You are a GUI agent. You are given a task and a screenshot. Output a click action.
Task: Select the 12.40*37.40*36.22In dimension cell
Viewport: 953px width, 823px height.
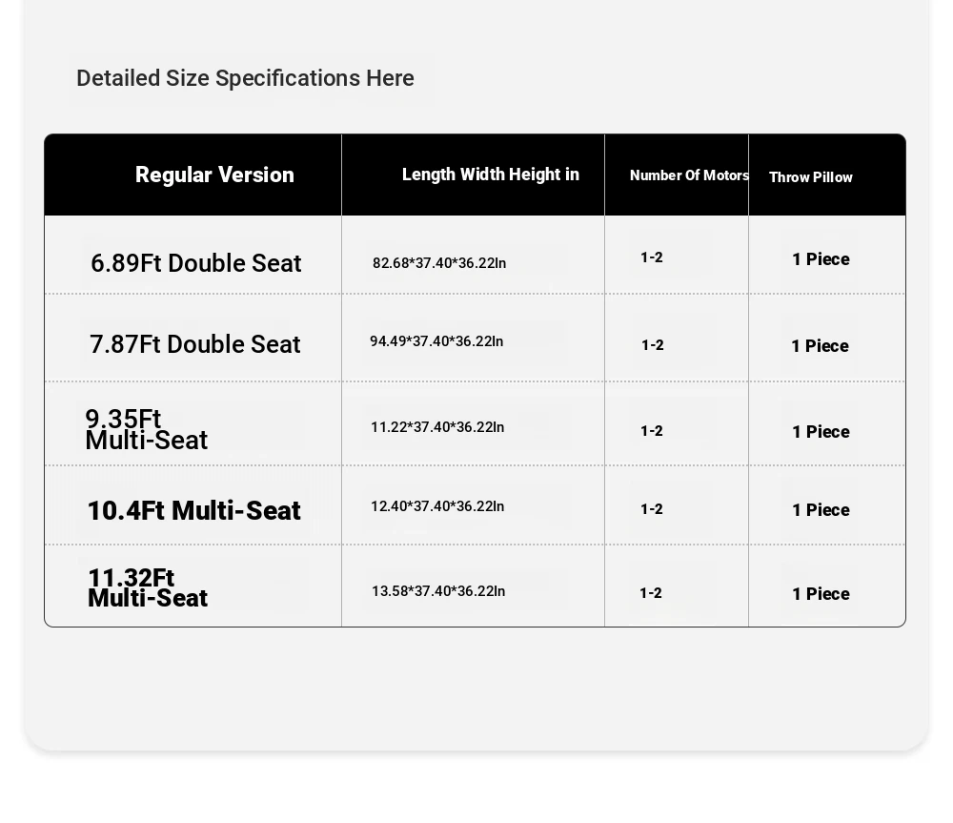click(x=437, y=506)
